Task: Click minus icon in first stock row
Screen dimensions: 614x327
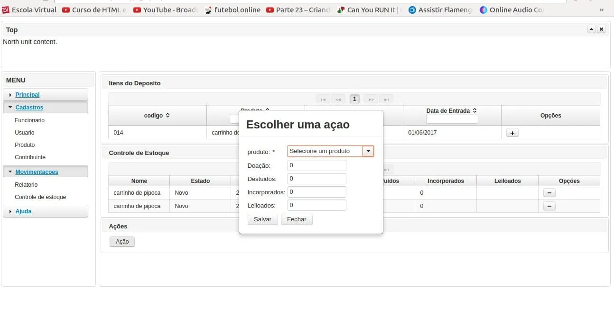Action: click(x=549, y=193)
